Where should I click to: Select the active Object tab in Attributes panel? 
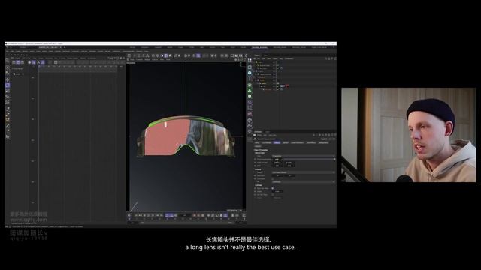277,143
